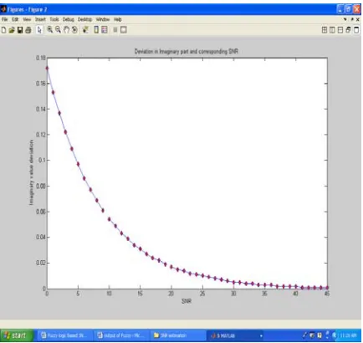
Task: Open the Debug menu
Action: (68, 19)
